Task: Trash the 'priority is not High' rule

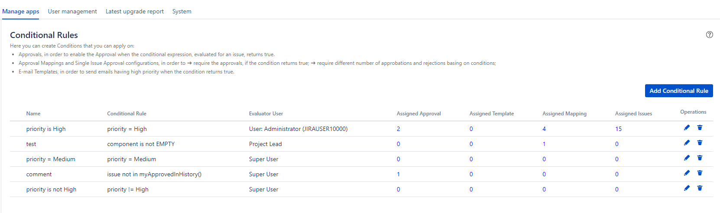Action: point(700,188)
